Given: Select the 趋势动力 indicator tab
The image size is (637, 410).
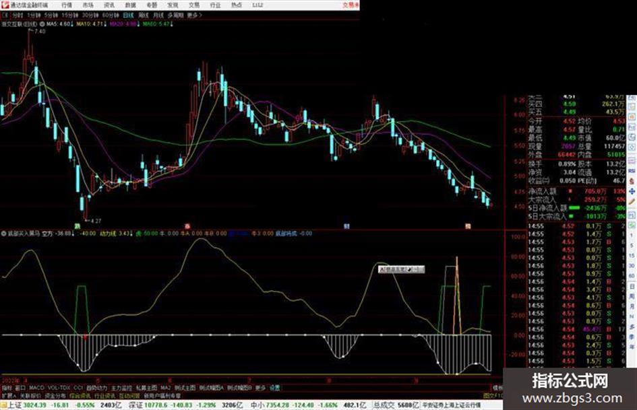Looking at the screenshot, I should click(97, 388).
